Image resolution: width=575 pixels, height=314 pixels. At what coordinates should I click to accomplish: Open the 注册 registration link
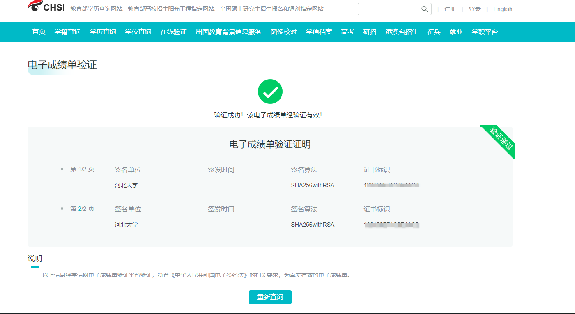click(450, 9)
